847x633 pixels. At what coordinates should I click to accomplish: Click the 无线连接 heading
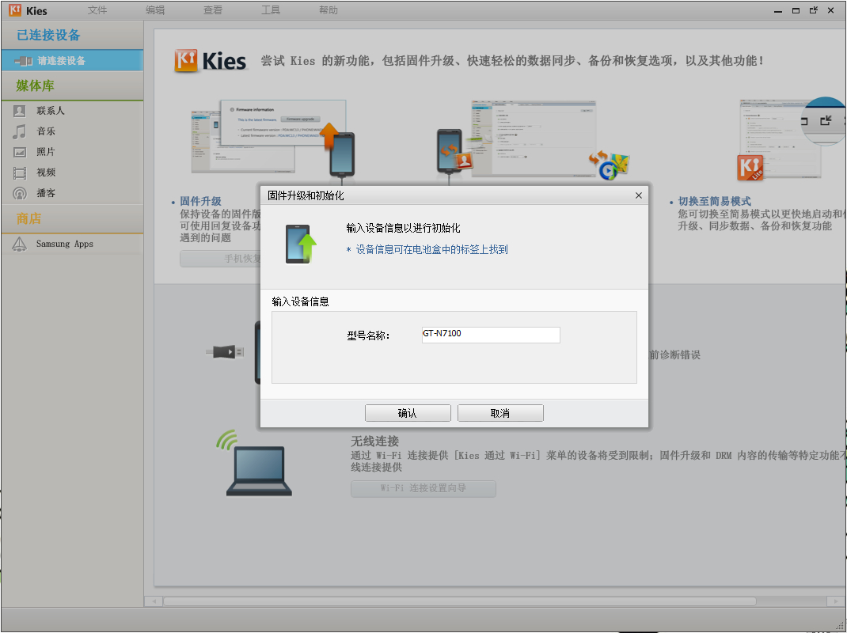pos(375,442)
